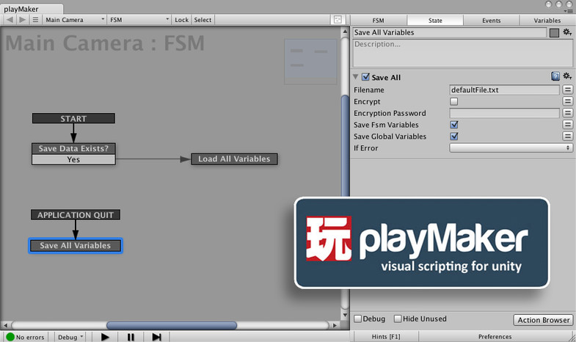576x342 pixels.
Task: Switch to the FSM tab
Action: pyautogui.click(x=379, y=21)
